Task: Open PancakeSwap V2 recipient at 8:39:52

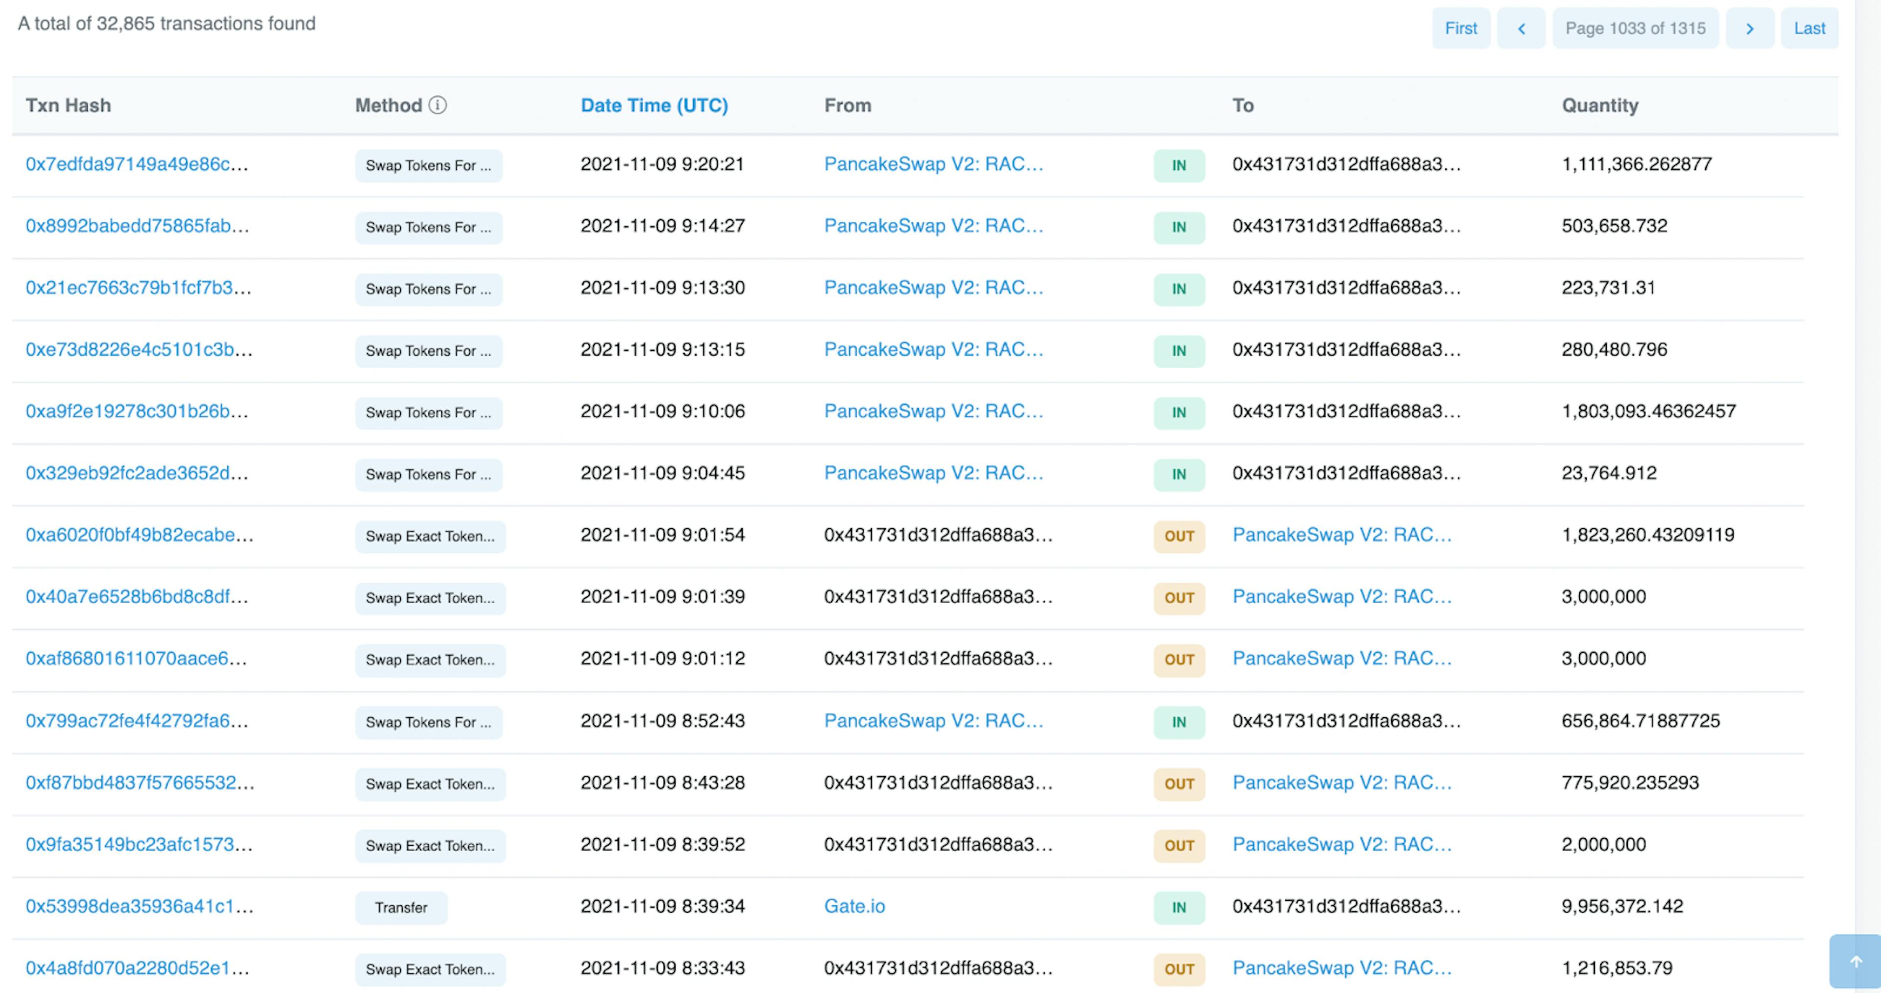Action: click(1342, 844)
